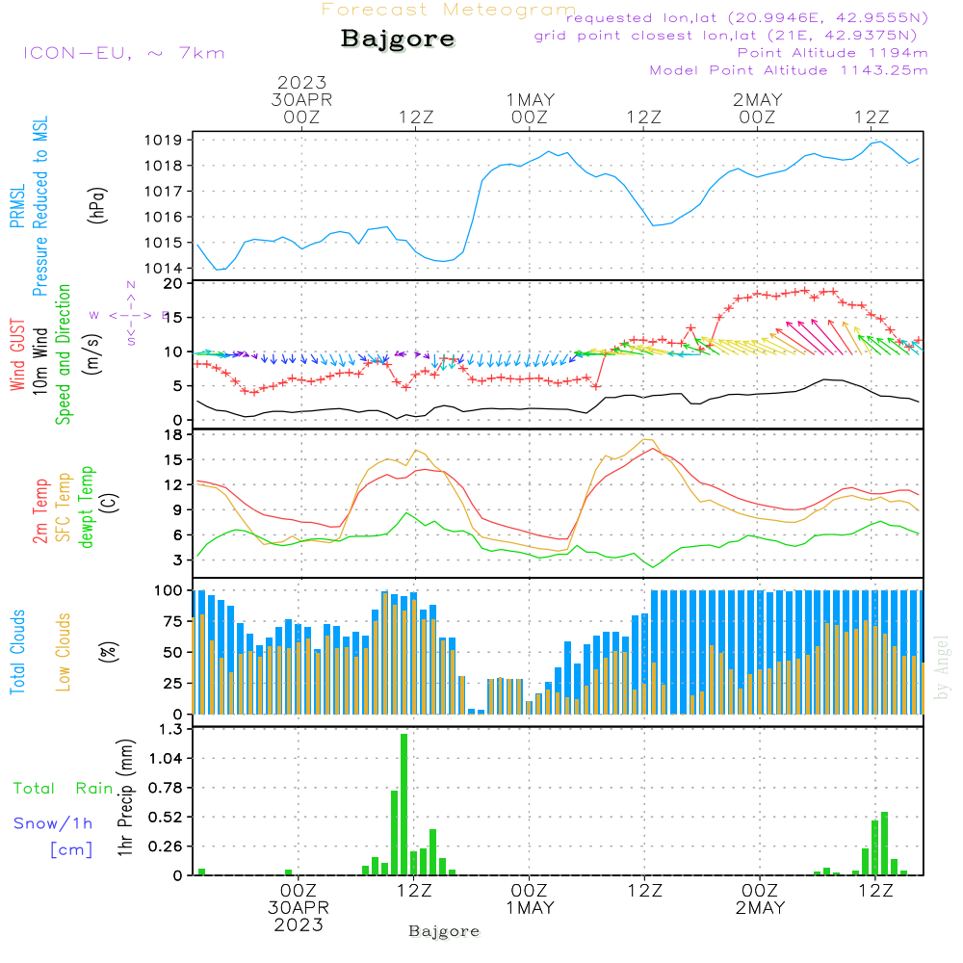This screenshot has height=963, width=963.
Task: Click the red 'Wind GUST' label
Action: (17, 354)
